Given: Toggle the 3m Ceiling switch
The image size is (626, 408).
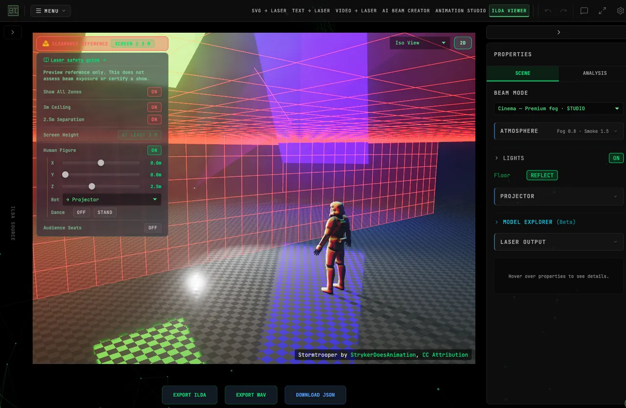Looking at the screenshot, I should 154,107.
